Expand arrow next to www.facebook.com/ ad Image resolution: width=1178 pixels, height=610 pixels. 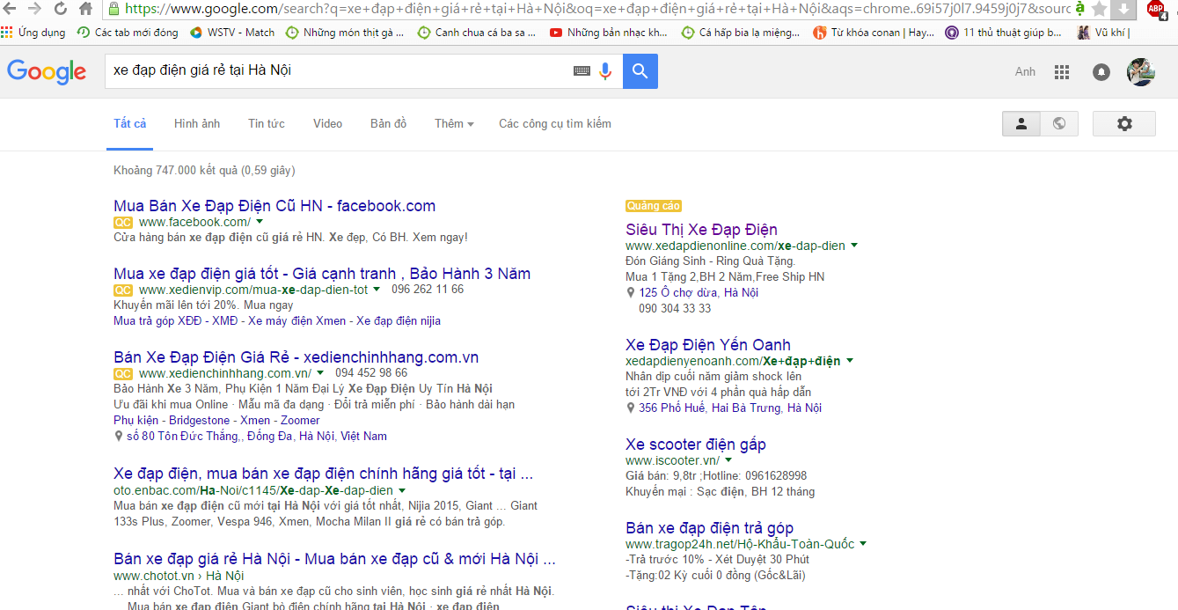tap(260, 222)
